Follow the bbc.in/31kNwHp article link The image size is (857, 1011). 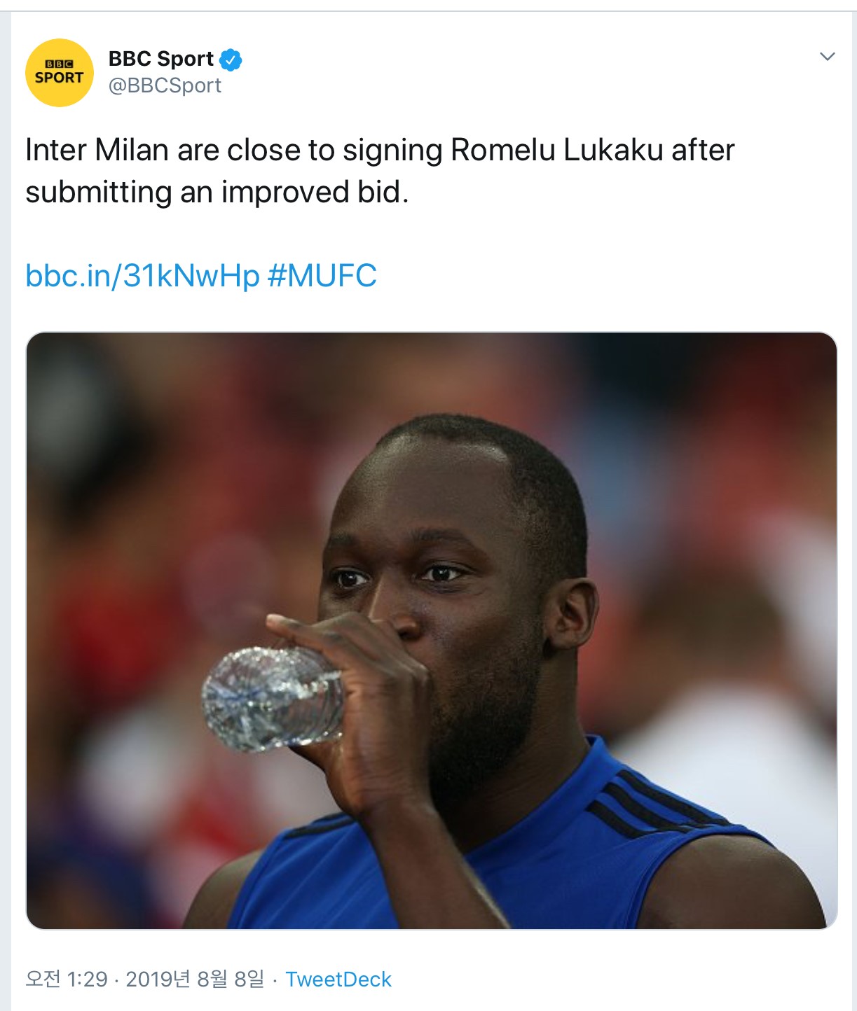pyautogui.click(x=142, y=276)
